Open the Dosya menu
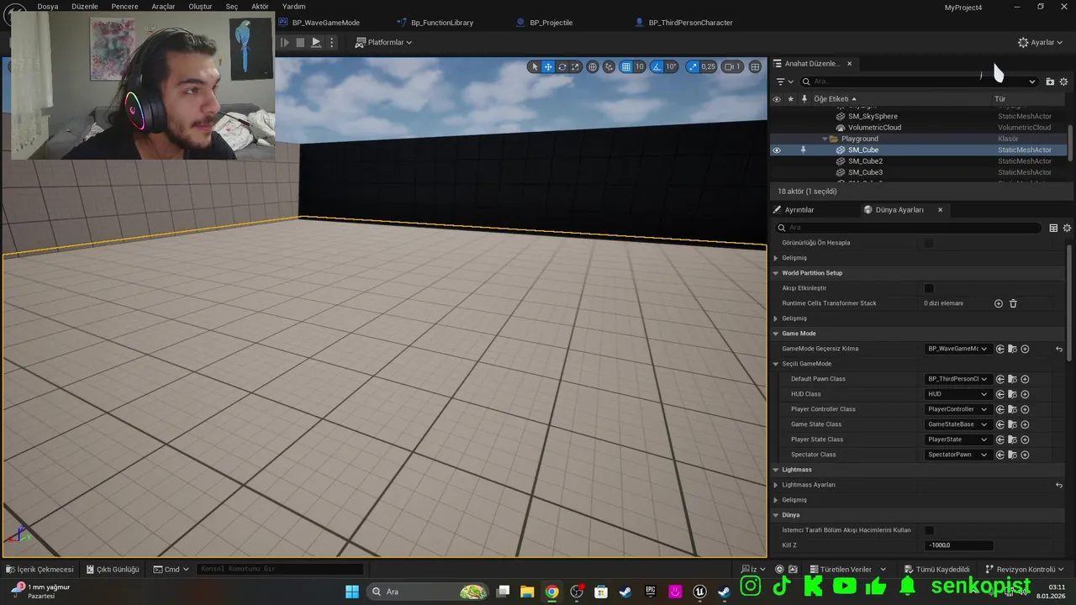Viewport: 1076px width, 605px height. pos(48,7)
